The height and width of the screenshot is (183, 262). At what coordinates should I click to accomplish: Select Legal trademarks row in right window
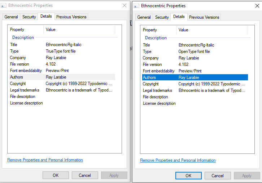[x=195, y=90]
